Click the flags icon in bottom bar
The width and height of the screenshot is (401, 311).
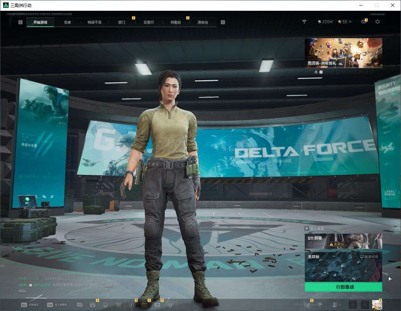[x=320, y=305]
